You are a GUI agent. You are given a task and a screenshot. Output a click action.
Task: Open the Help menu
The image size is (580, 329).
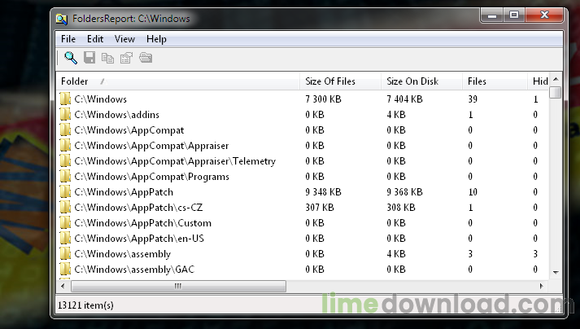pyautogui.click(x=156, y=39)
